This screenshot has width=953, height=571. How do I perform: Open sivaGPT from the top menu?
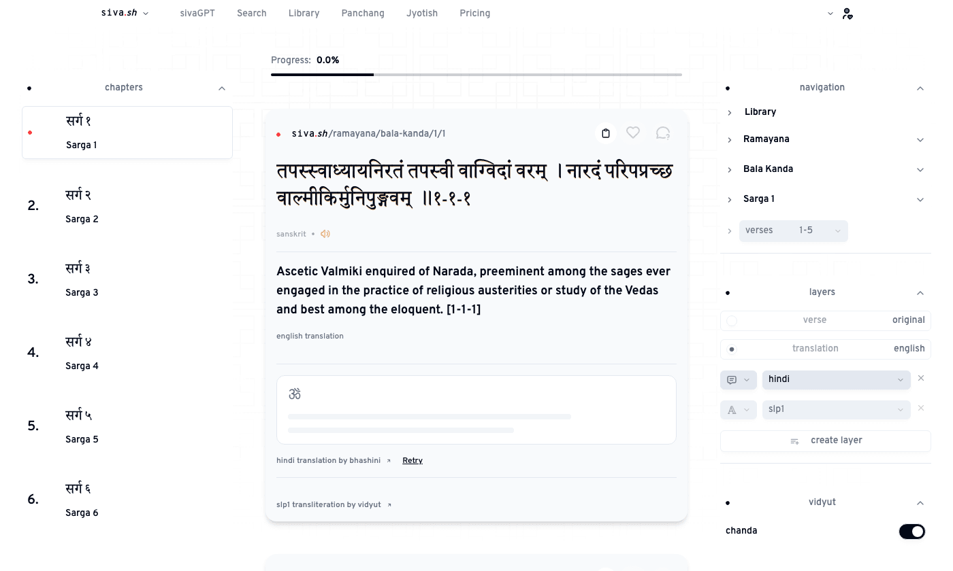(197, 14)
